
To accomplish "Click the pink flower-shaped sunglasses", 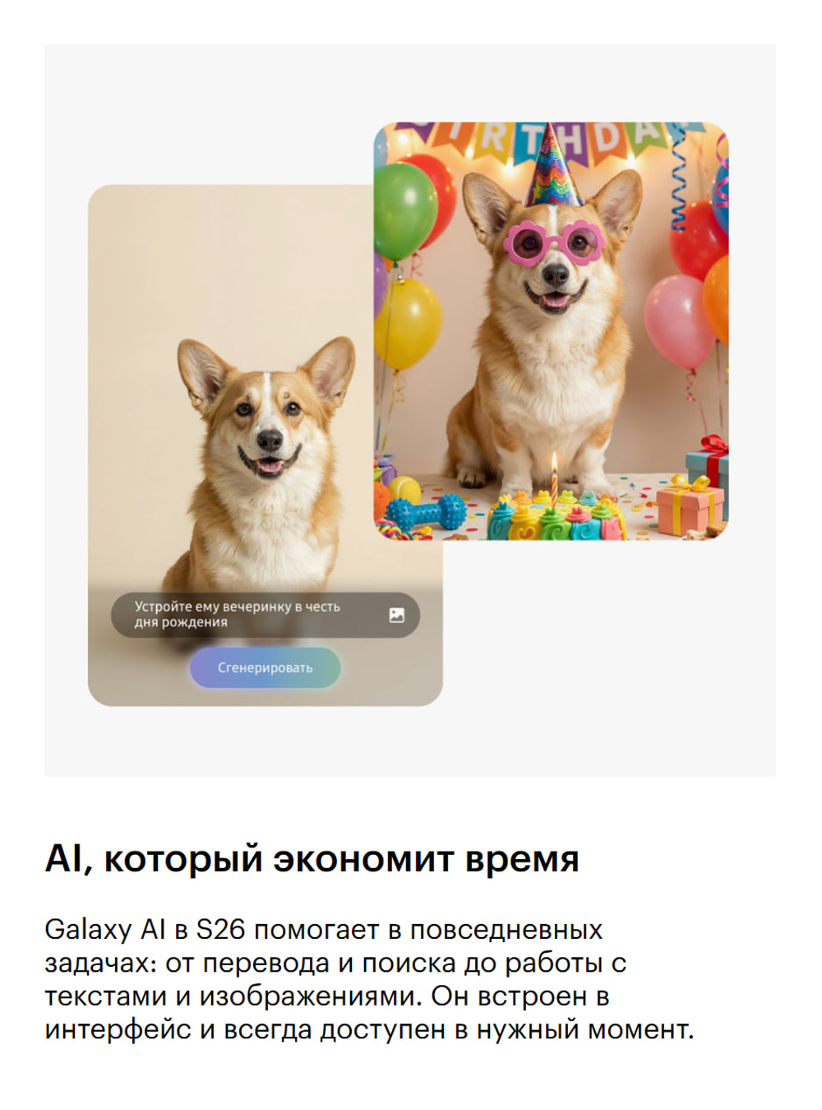I will tap(554, 243).
